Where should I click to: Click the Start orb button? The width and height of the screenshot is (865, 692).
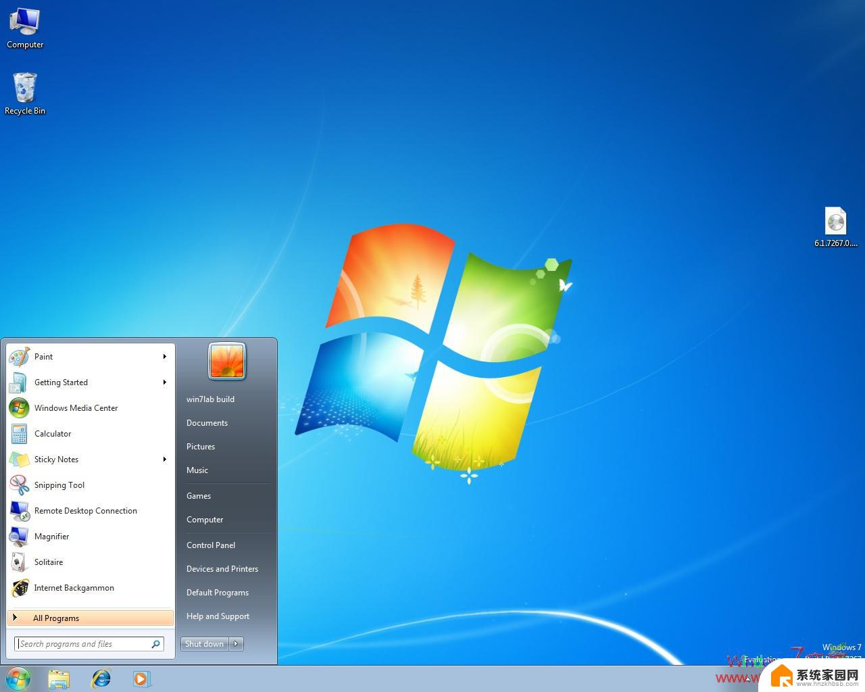pyautogui.click(x=18, y=678)
